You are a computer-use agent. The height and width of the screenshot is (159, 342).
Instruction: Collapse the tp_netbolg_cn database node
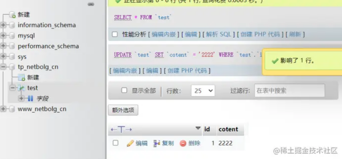4,67
